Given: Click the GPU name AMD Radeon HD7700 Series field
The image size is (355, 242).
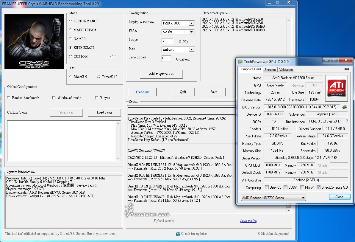Looking at the screenshot, I should point(293,78).
